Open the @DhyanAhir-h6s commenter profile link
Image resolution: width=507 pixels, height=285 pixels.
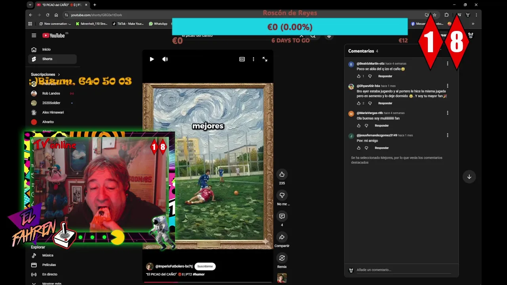point(368,86)
